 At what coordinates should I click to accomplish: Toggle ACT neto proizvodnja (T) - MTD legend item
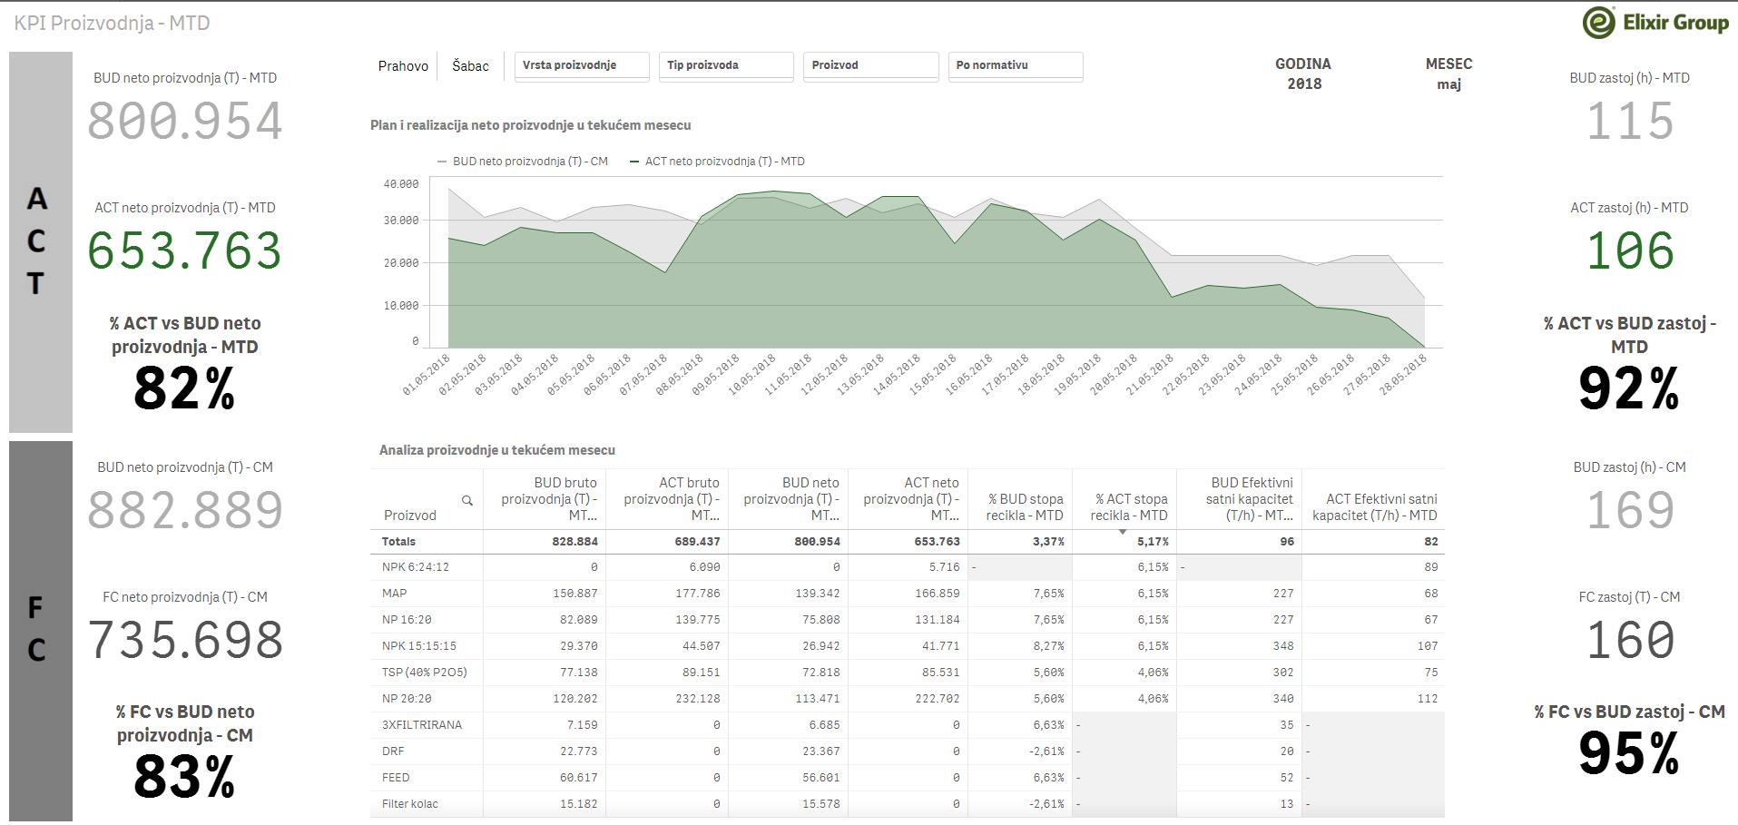tap(717, 162)
